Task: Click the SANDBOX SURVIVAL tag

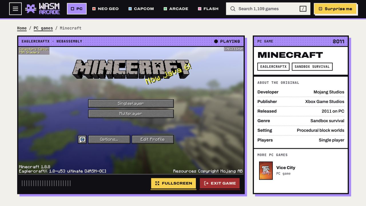Action: 312,67
